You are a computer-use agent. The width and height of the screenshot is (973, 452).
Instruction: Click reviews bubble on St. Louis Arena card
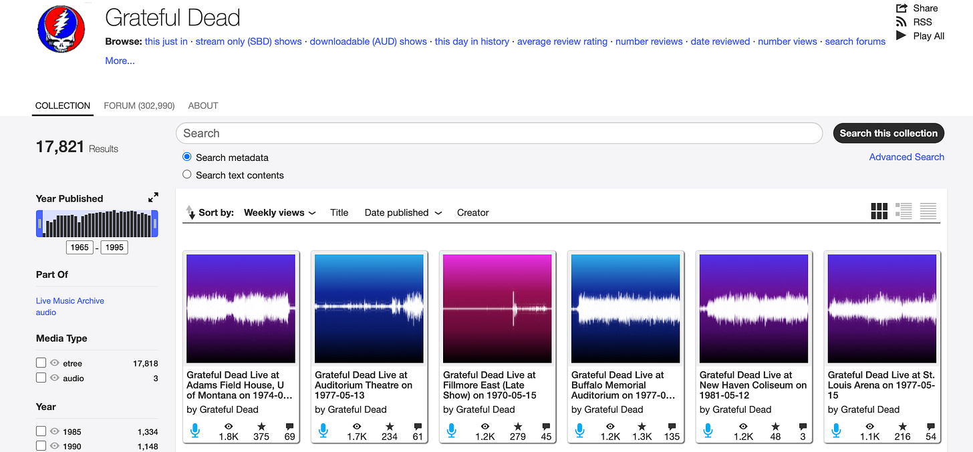pos(931,427)
